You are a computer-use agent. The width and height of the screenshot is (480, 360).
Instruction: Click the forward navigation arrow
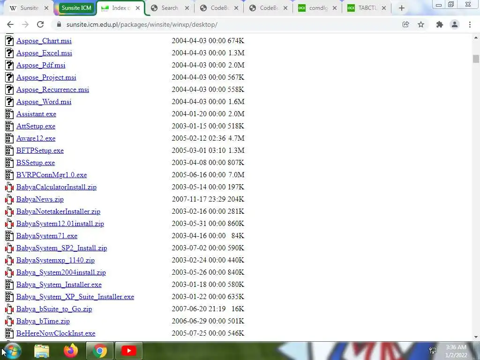[x=25, y=24]
